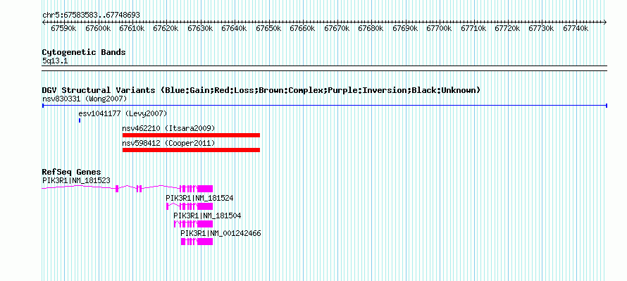627x281 pixels.
Task: Select the PIK3R1 NM_181524 gene glyph
Action: 189,206
